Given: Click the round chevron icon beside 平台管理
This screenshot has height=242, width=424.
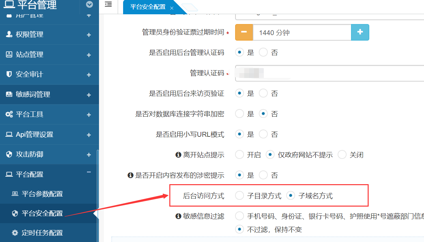Looking at the screenshot, I should click(x=89, y=5).
